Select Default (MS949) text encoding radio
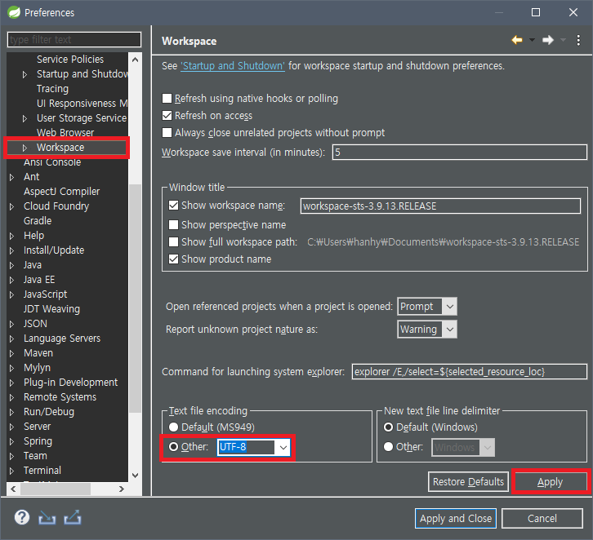The image size is (593, 540). [x=174, y=427]
